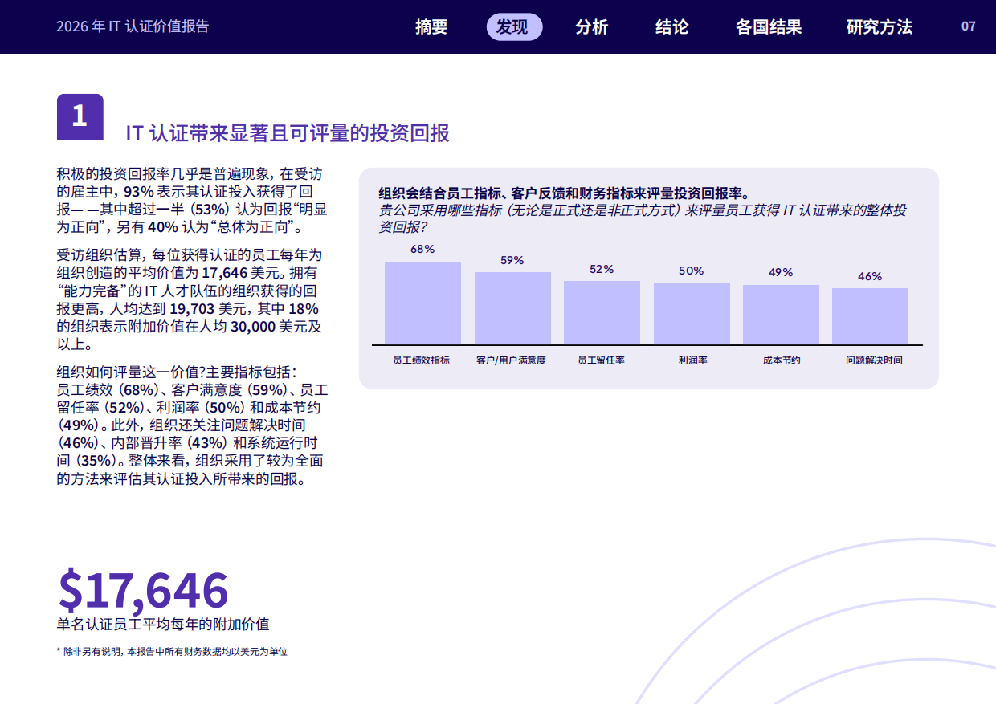Click the paragraph starting 受访组织估算
This screenshot has width=996, height=704.
click(191, 299)
